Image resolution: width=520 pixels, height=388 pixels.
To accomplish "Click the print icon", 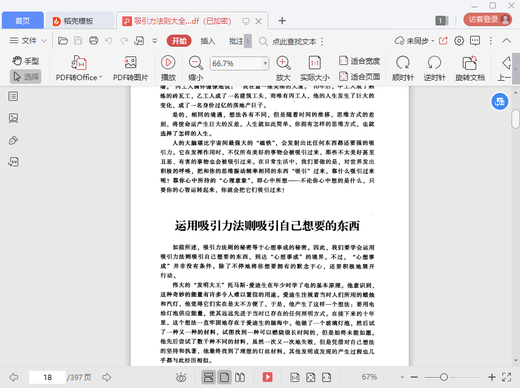I will [94, 41].
